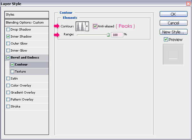
Task: Click the New Style... button
Action: (173, 32)
